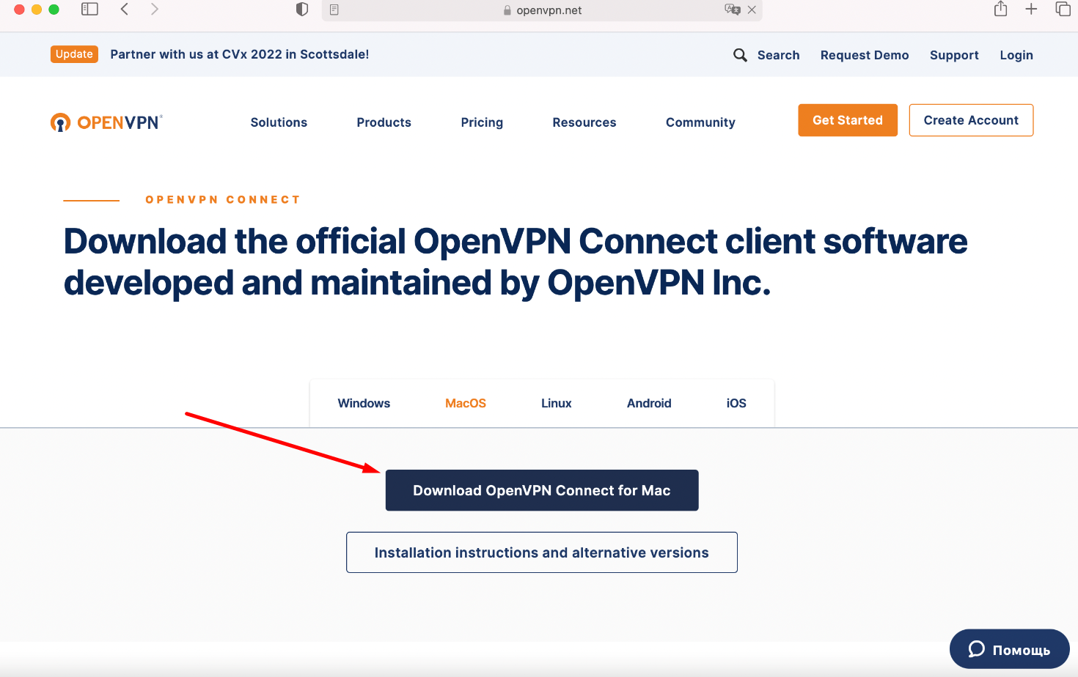
Task: Click Download OpenVPN Connect for Mac
Action: coord(541,490)
